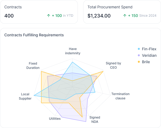
Task: Select the Signed by CEO axis label
Action: pyautogui.click(x=113, y=65)
